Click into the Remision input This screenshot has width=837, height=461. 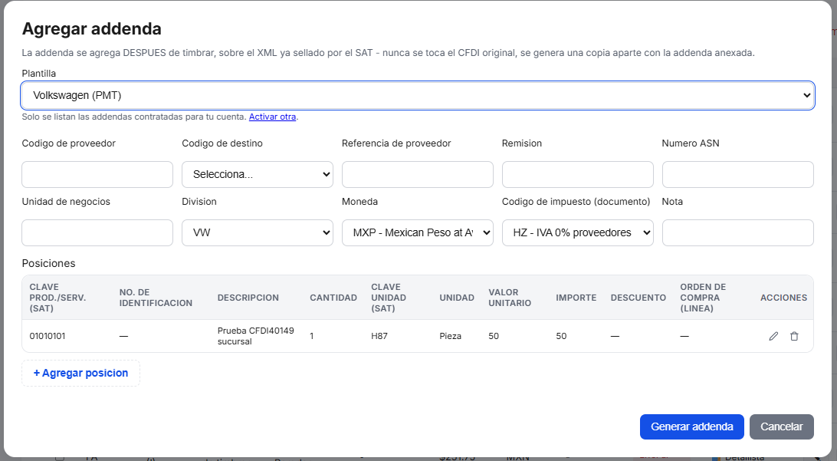578,174
